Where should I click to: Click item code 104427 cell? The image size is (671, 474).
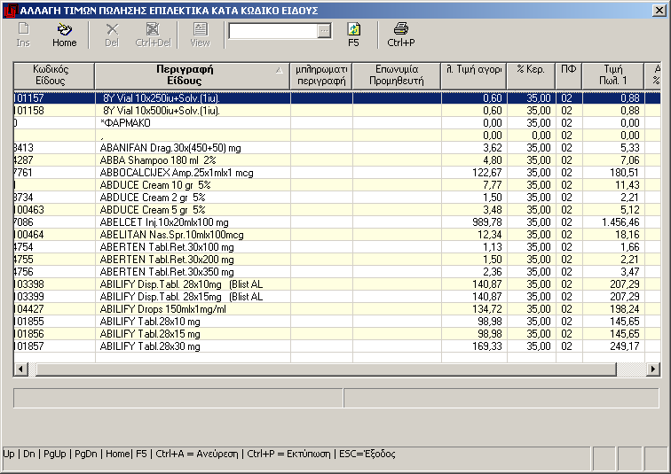tap(54, 308)
